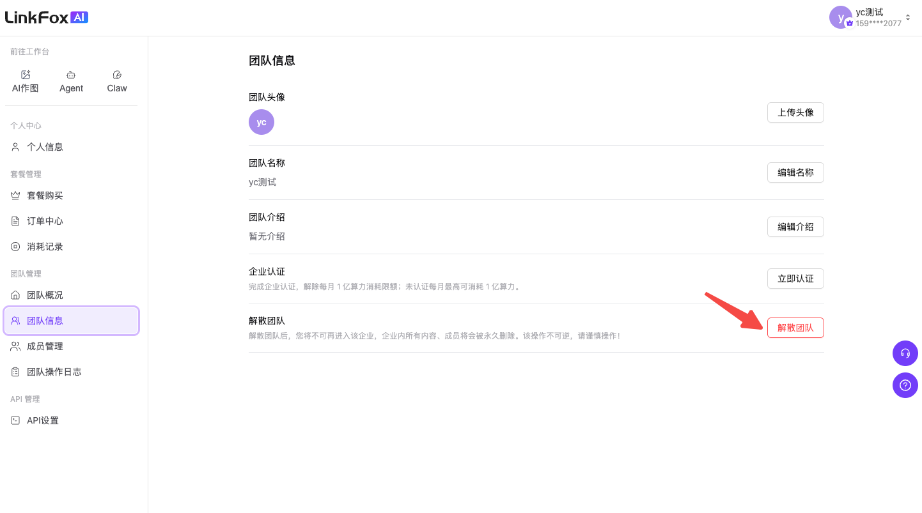Screen dimensions: 922x513
Task: Click the 解散团队 warning description
Action: click(434, 335)
